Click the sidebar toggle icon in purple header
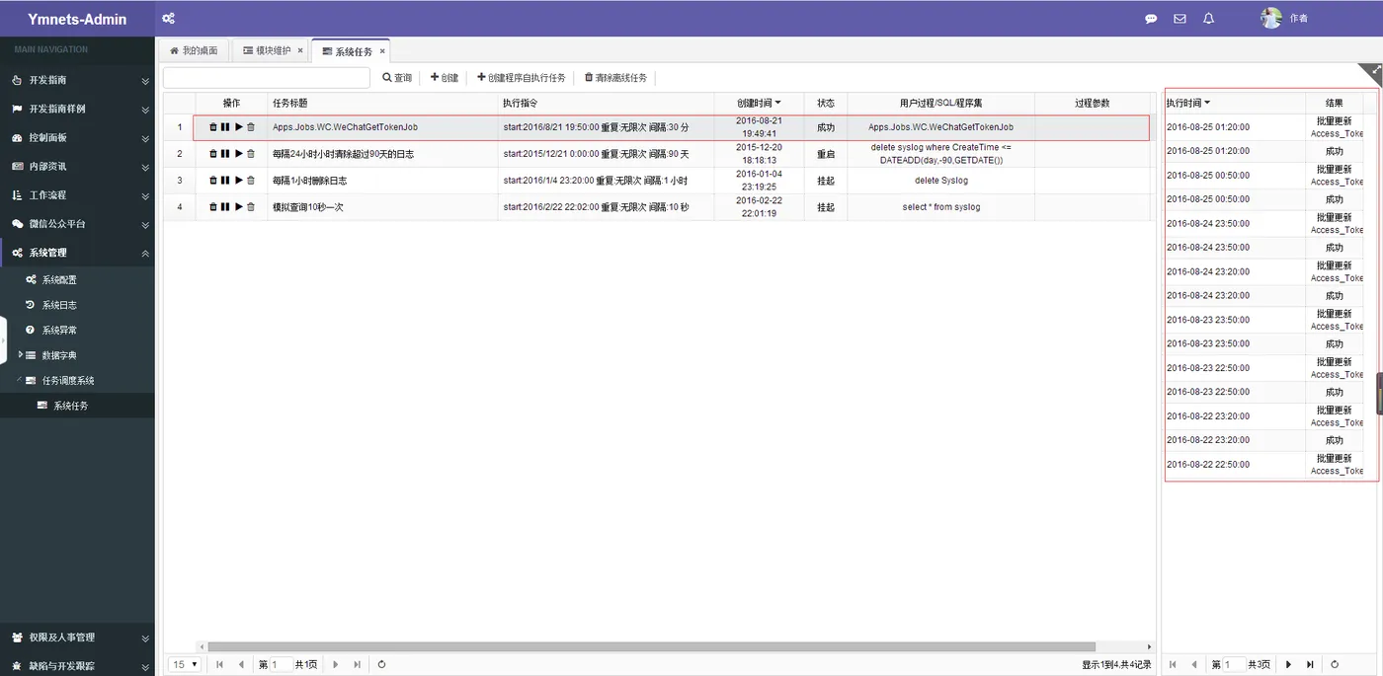Viewport: 1383px width, 676px height. point(169,18)
